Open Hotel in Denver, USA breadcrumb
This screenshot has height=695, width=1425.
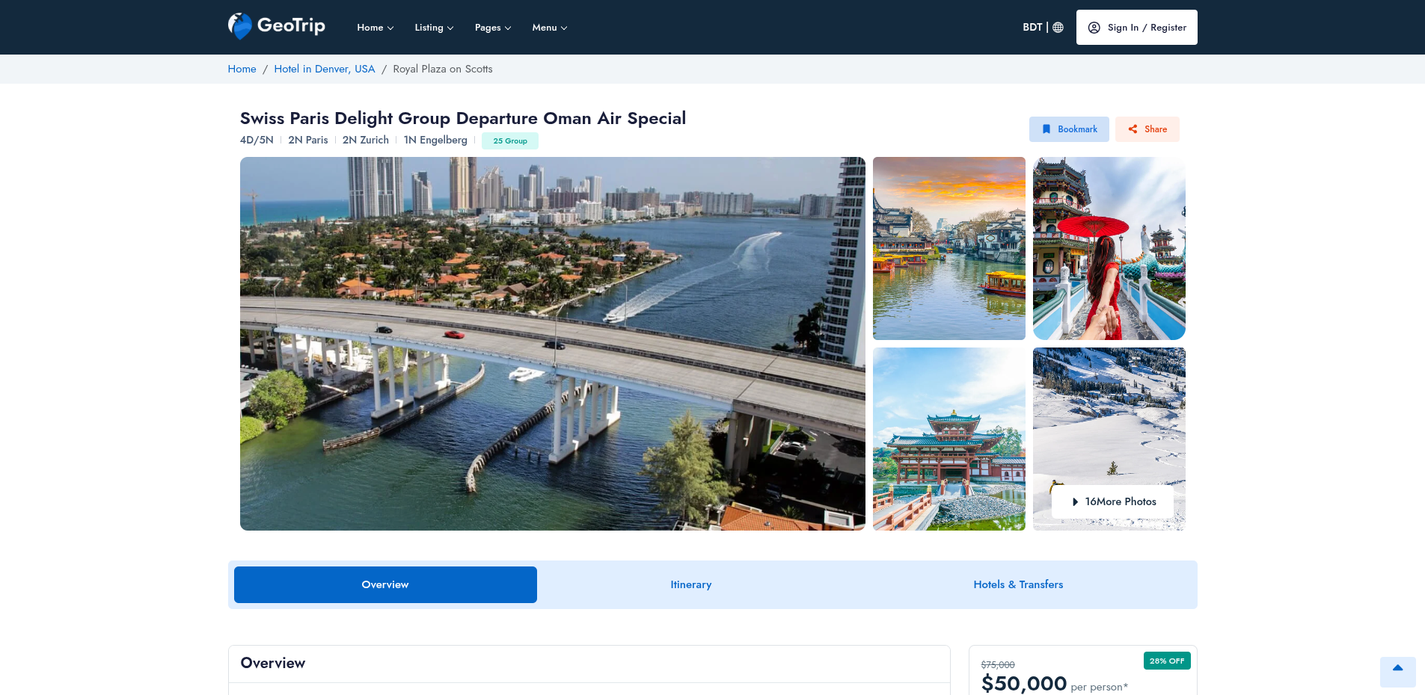(x=325, y=69)
